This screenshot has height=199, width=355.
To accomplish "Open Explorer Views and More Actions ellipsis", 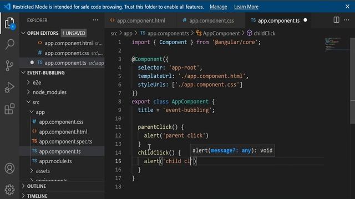I will [95, 20].
